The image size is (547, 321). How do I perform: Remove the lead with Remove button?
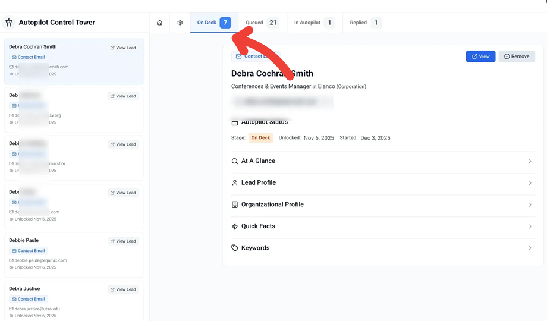(517, 56)
